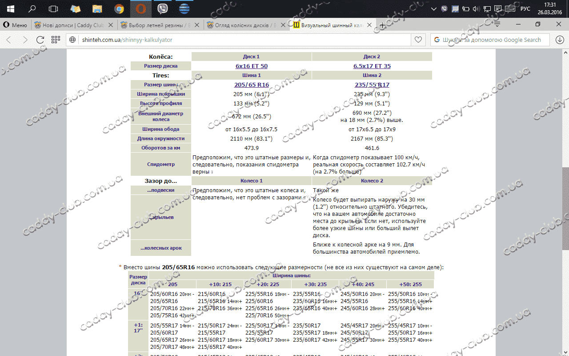This screenshot has width=569, height=356.
Task: Launch Viber from the taskbar
Action: click(x=162, y=8)
